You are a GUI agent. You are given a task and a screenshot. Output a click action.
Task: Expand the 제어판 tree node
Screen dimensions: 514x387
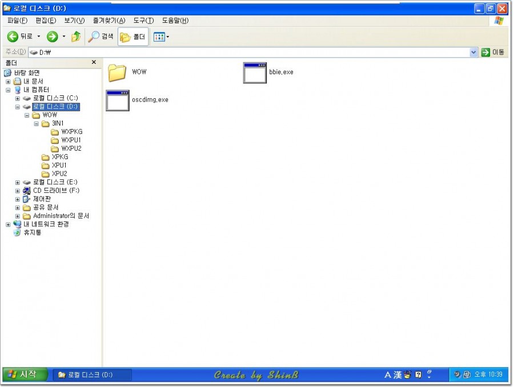point(18,199)
